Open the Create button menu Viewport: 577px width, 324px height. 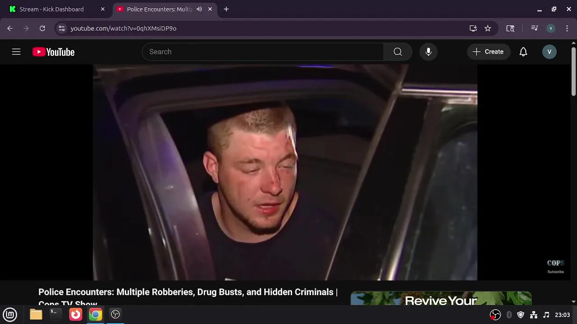tap(488, 52)
